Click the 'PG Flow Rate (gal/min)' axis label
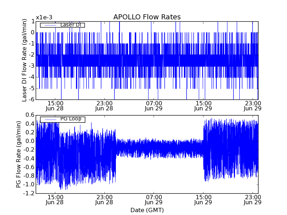Image resolution: width=287 pixels, height=215 pixels. coord(19,154)
